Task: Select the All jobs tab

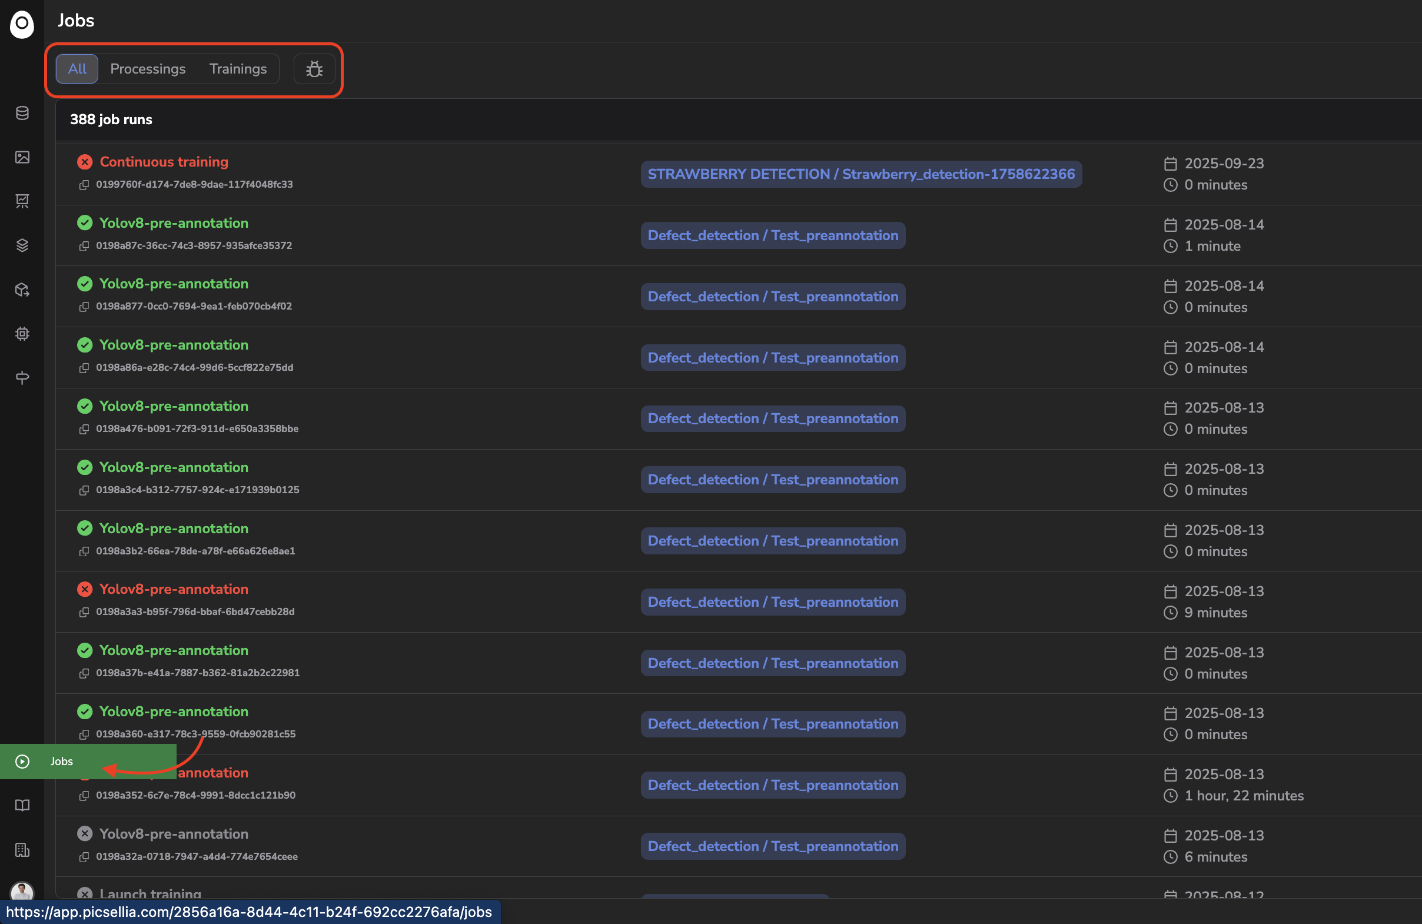Action: (x=77, y=69)
